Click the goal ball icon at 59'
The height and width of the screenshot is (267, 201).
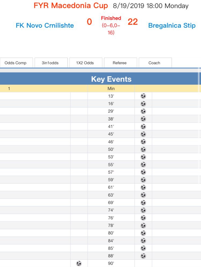tap(143, 180)
